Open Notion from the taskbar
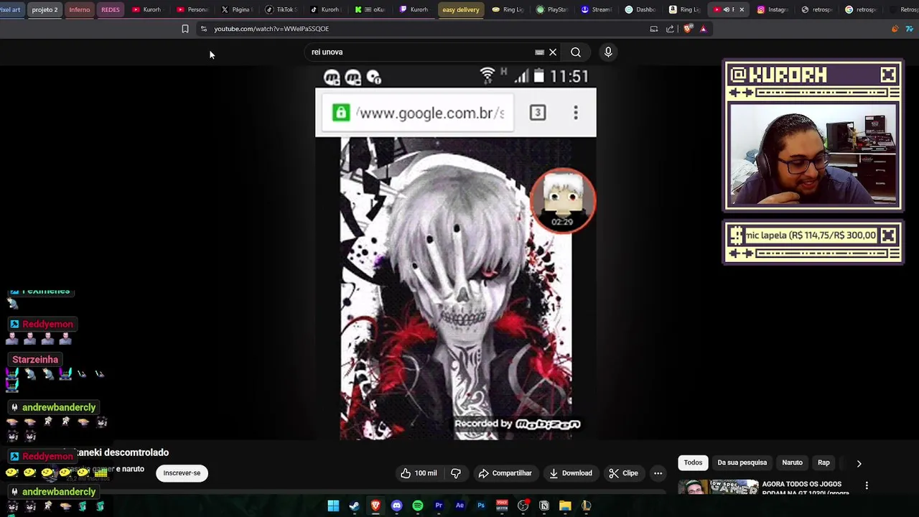Screen dimensions: 919x517 [544, 506]
